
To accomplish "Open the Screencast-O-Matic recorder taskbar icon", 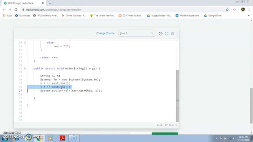I will pyautogui.click(x=74, y=138).
